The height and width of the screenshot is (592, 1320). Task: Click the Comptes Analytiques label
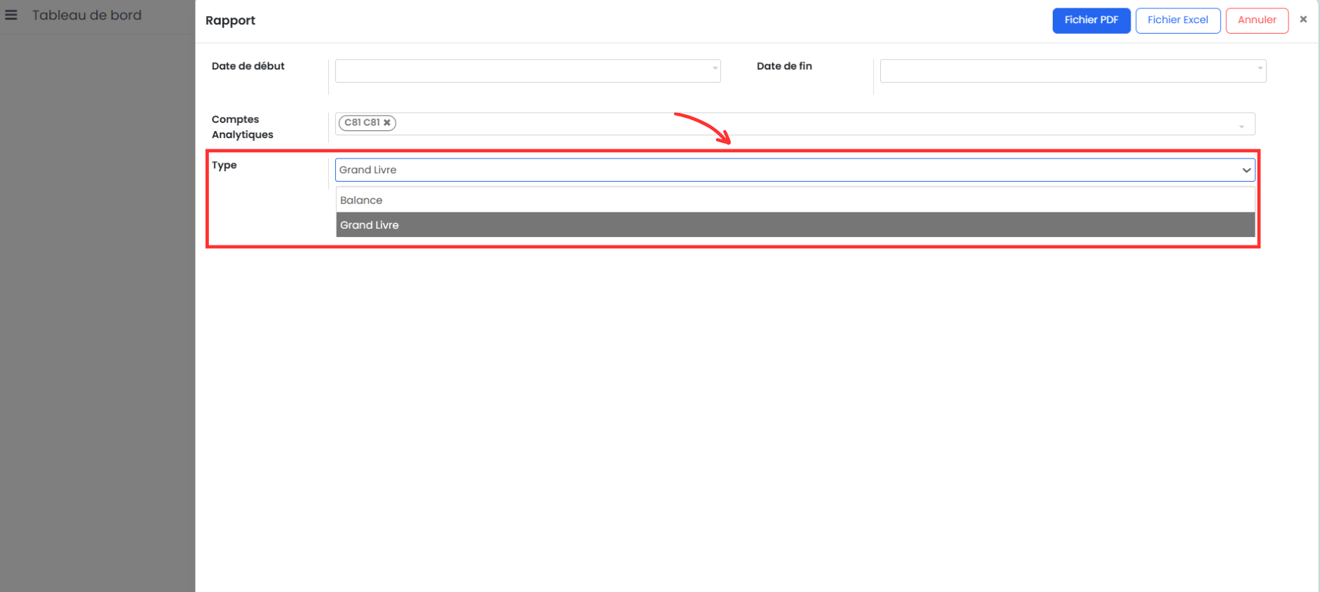coord(243,127)
